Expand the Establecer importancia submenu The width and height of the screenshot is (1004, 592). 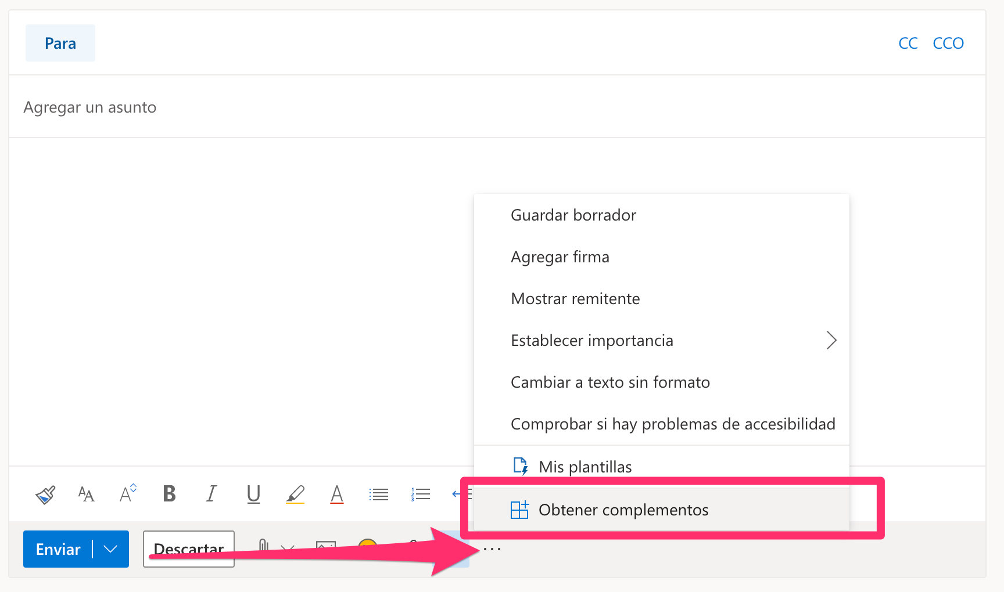(831, 340)
